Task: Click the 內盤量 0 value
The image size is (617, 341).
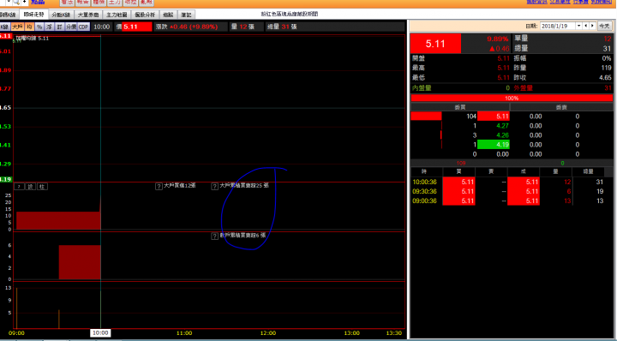Action: pos(507,88)
